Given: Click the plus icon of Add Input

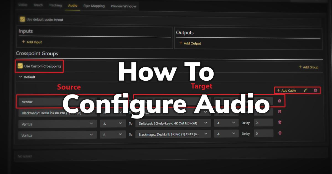Looking at the screenshot, I should pyautogui.click(x=23, y=42).
